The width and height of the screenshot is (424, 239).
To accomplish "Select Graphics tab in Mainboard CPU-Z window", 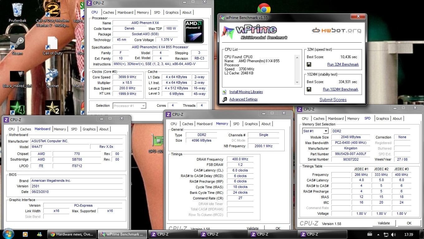I will [x=89, y=129].
